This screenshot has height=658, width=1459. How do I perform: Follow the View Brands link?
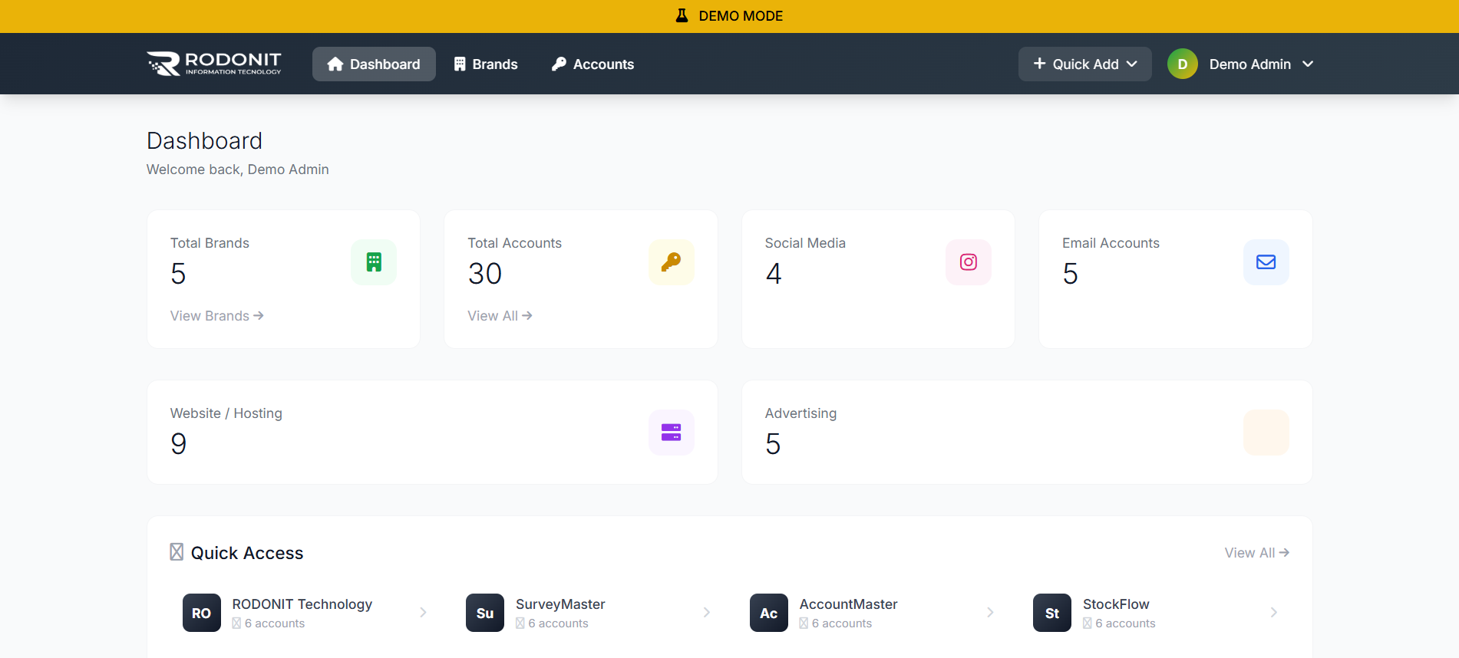pyautogui.click(x=216, y=316)
